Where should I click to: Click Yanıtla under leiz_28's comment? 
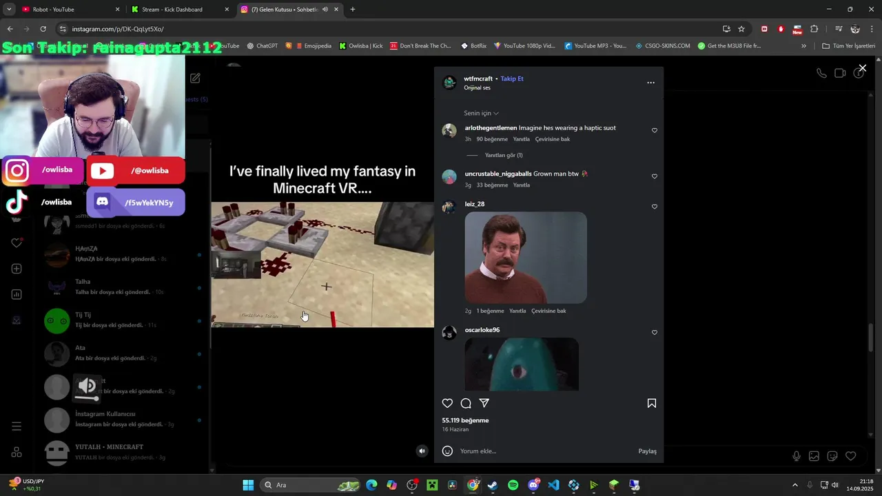(517, 311)
